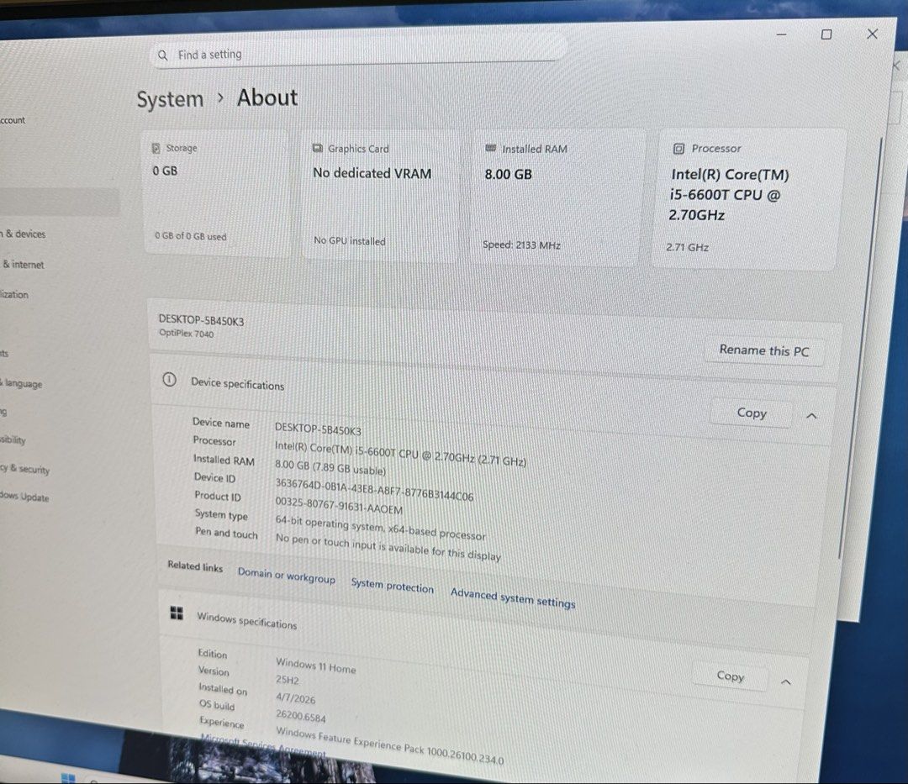Viewport: 908px width, 784px height.
Task: Click No GPU installed text
Action: point(349,240)
